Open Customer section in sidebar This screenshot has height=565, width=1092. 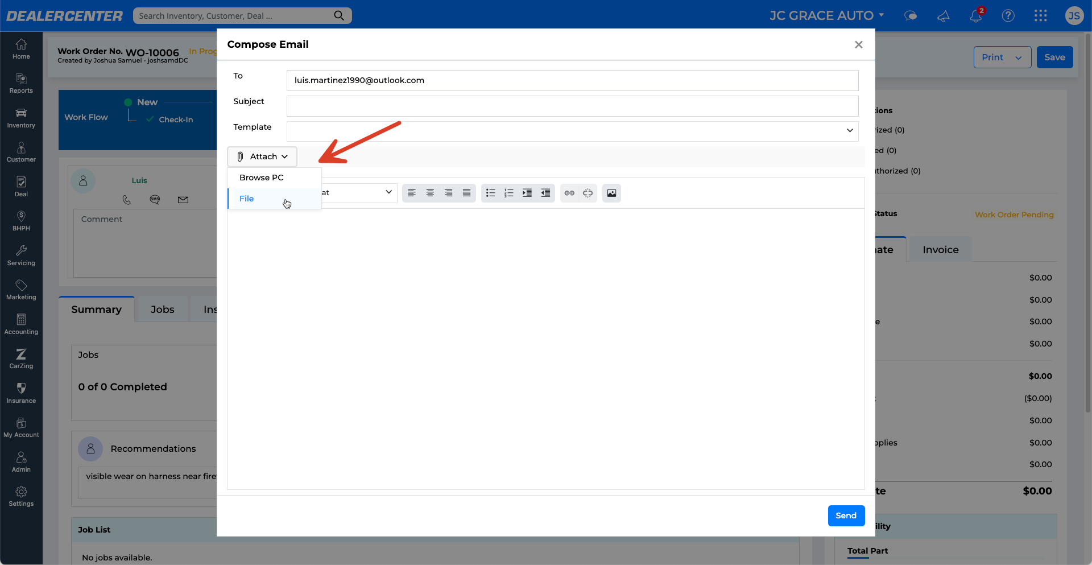[21, 152]
